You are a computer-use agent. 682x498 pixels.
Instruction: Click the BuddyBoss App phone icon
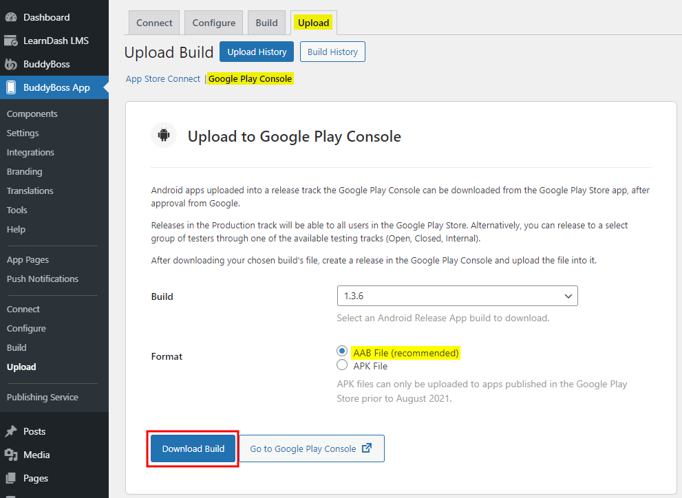tap(11, 87)
